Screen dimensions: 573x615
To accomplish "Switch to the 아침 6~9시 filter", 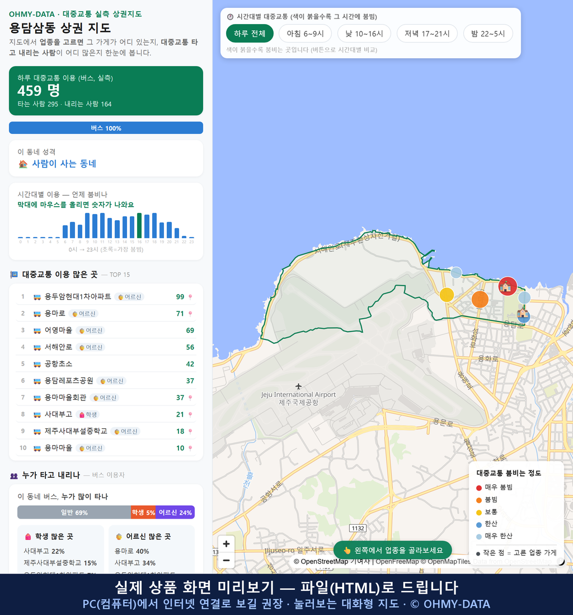I will click(x=305, y=34).
